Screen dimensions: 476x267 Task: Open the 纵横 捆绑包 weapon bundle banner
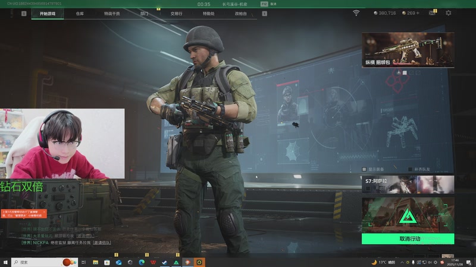click(408, 50)
